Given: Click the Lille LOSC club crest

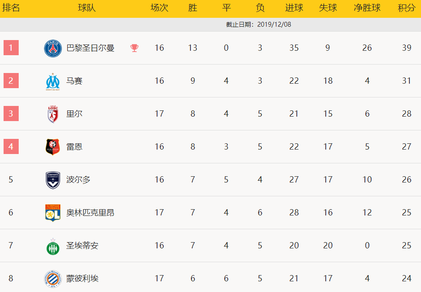Looking at the screenshot, I should 53,114.
